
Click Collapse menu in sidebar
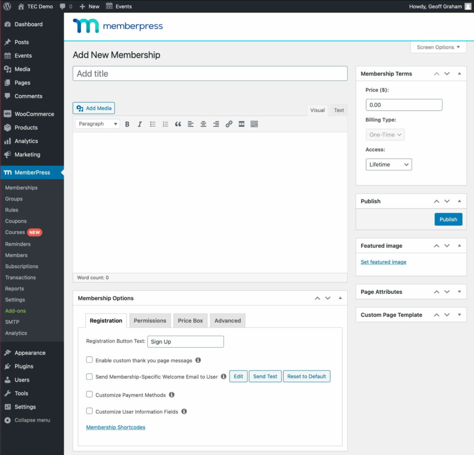point(32,420)
